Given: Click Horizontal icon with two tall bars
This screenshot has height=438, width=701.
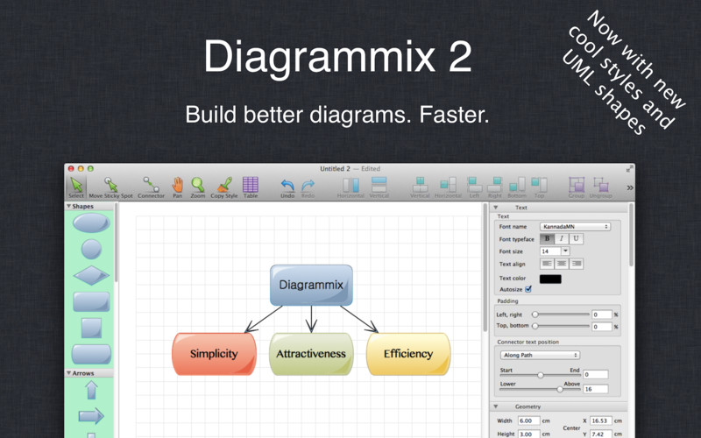Looking at the screenshot, I should click(350, 187).
